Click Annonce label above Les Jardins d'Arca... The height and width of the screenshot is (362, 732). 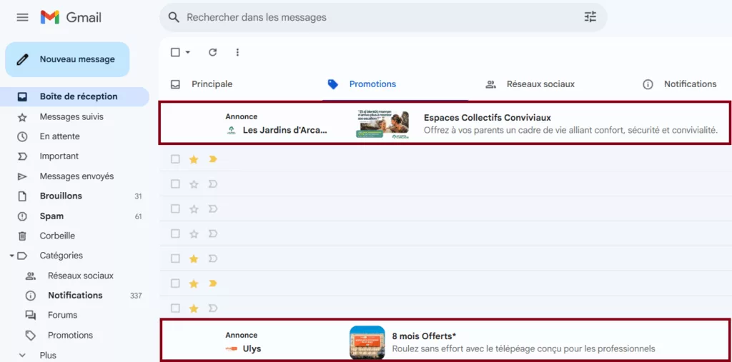(x=242, y=116)
